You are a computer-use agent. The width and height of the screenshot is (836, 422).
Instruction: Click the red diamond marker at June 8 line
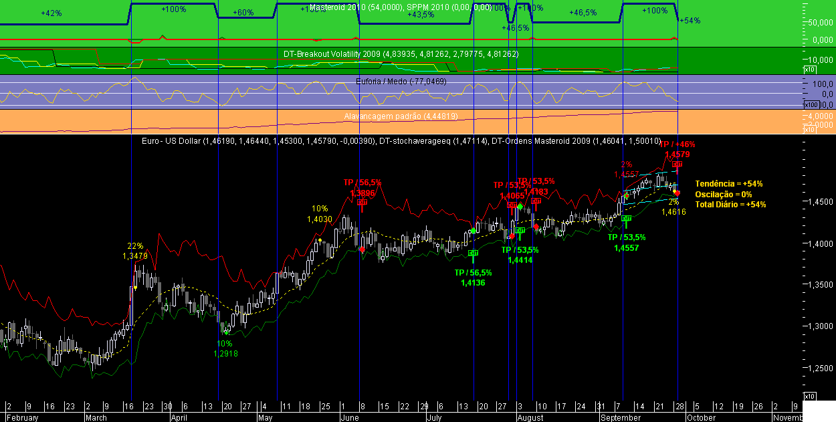362,249
